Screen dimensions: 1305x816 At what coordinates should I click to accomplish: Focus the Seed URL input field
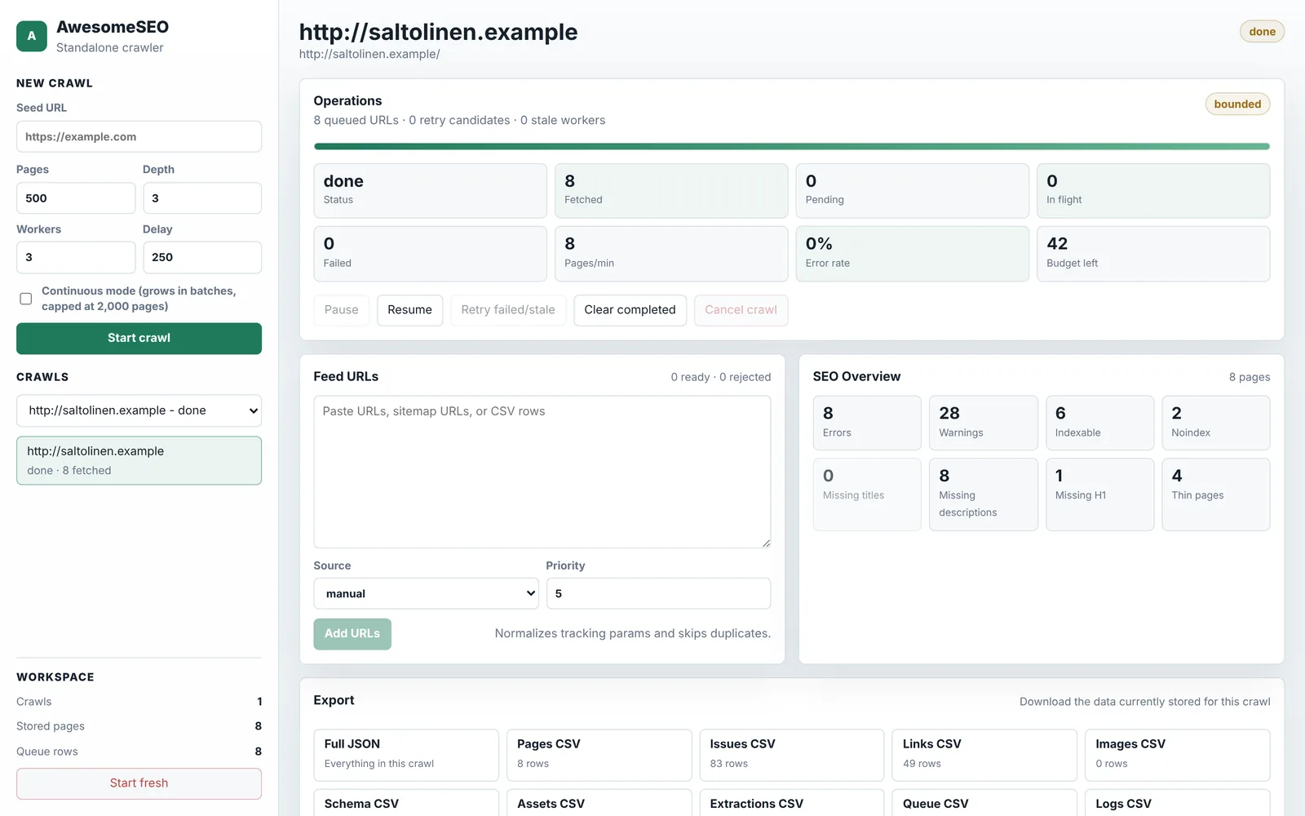pos(139,136)
